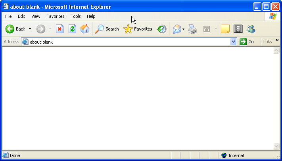The image size is (282, 161).
Task: Open the Help menu
Action: [91, 16]
